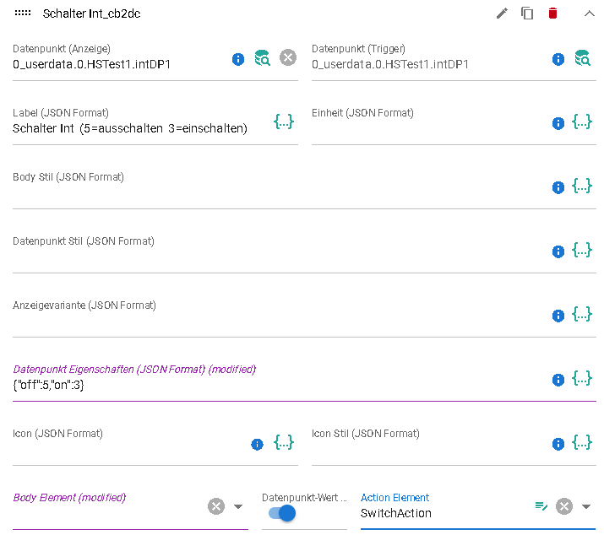
Task: Open JSON editor for the Label field
Action: pyautogui.click(x=284, y=122)
